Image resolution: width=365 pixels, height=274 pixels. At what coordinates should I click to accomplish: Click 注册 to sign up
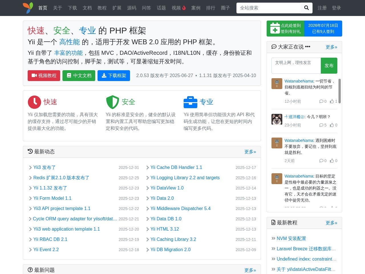point(322,8)
